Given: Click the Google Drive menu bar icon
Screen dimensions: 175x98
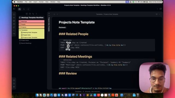Looking at the screenshot, I should point(130,2).
